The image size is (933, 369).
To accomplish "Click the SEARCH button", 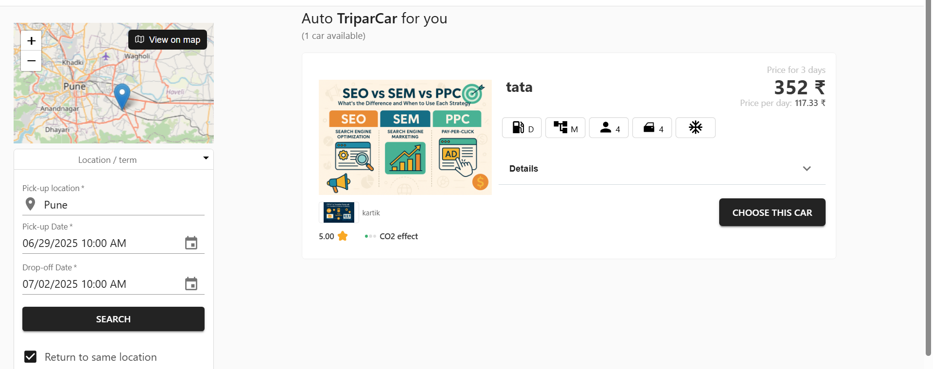I will 113,319.
